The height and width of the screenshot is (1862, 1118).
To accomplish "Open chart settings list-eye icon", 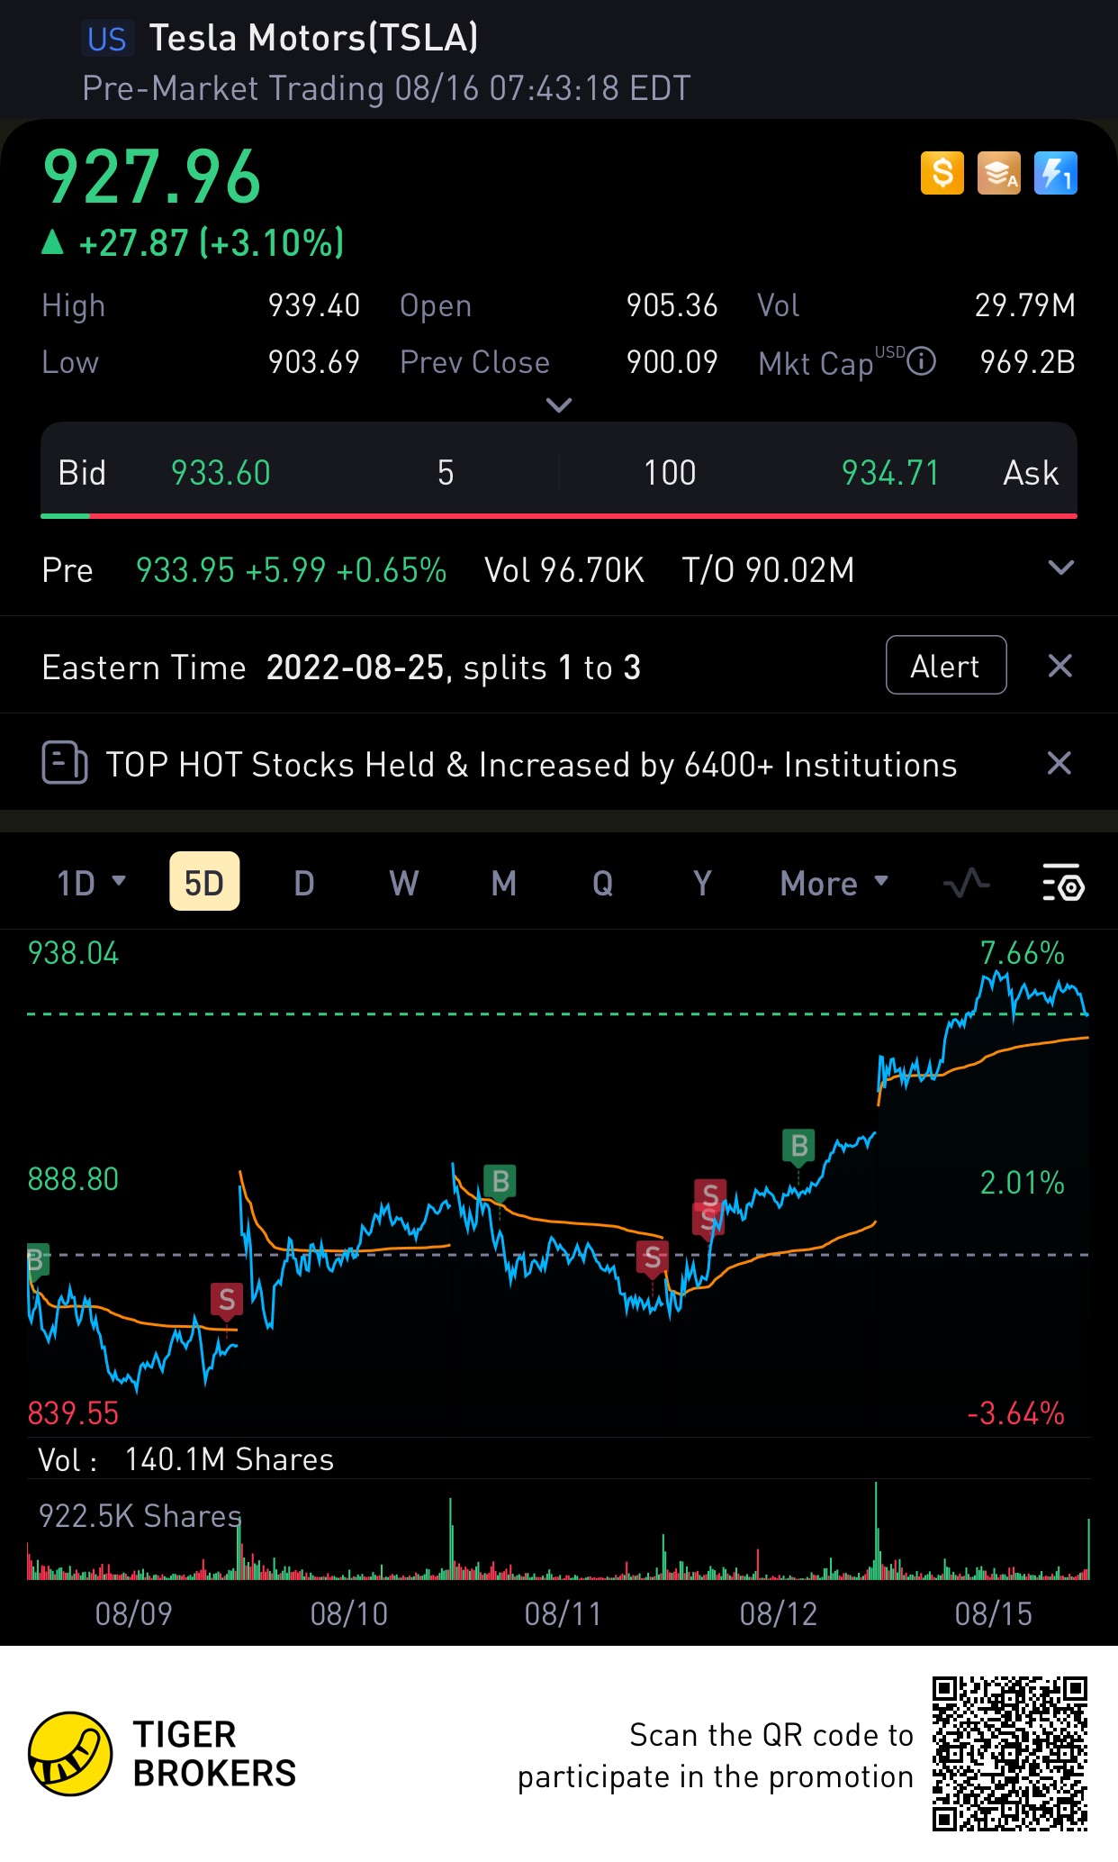I will click(1063, 882).
